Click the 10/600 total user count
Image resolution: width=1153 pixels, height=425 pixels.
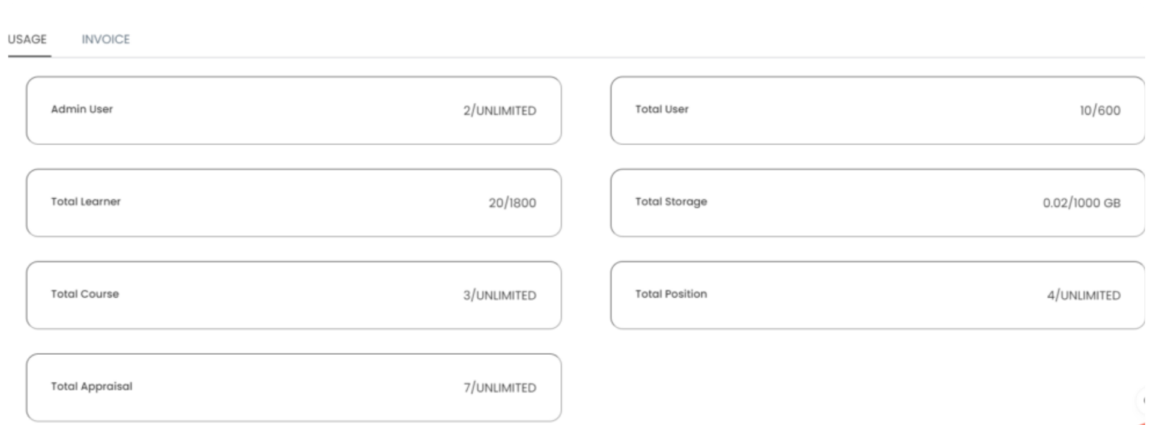pos(1100,110)
